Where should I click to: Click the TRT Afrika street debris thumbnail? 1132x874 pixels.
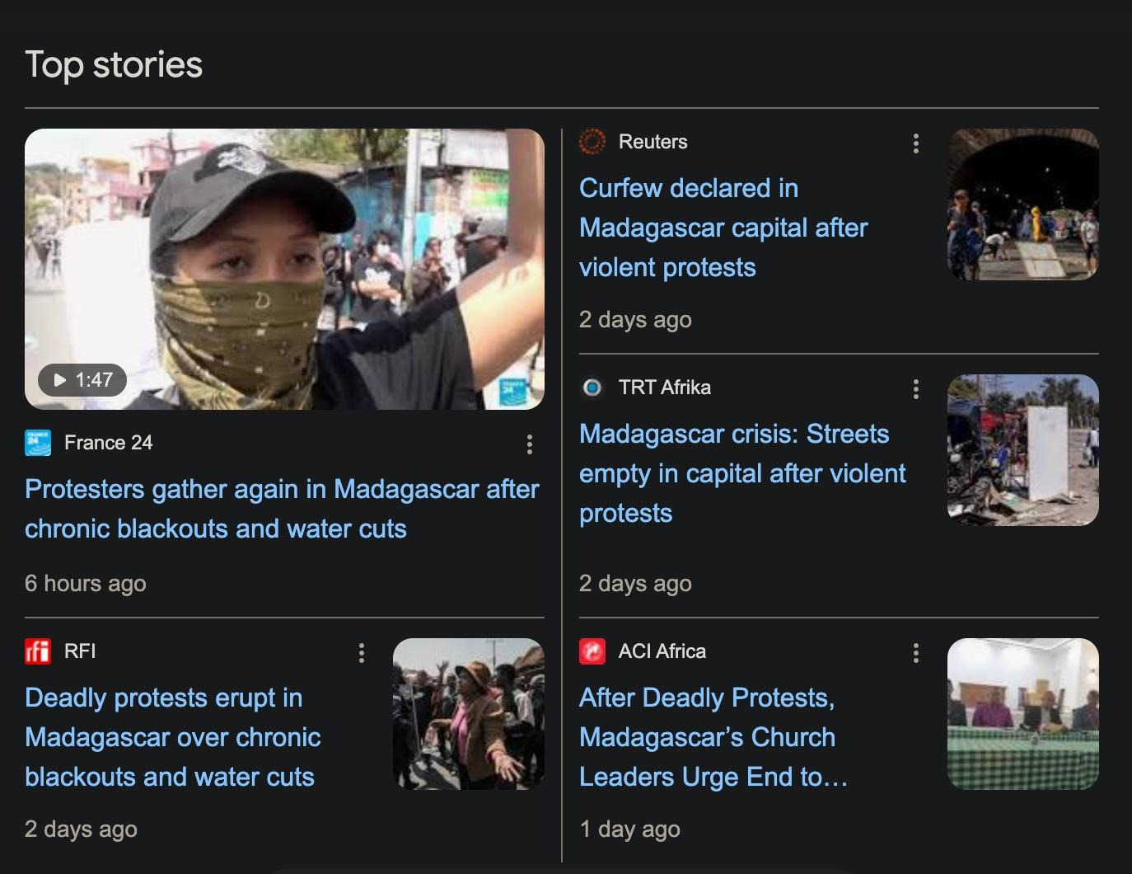coord(1023,450)
